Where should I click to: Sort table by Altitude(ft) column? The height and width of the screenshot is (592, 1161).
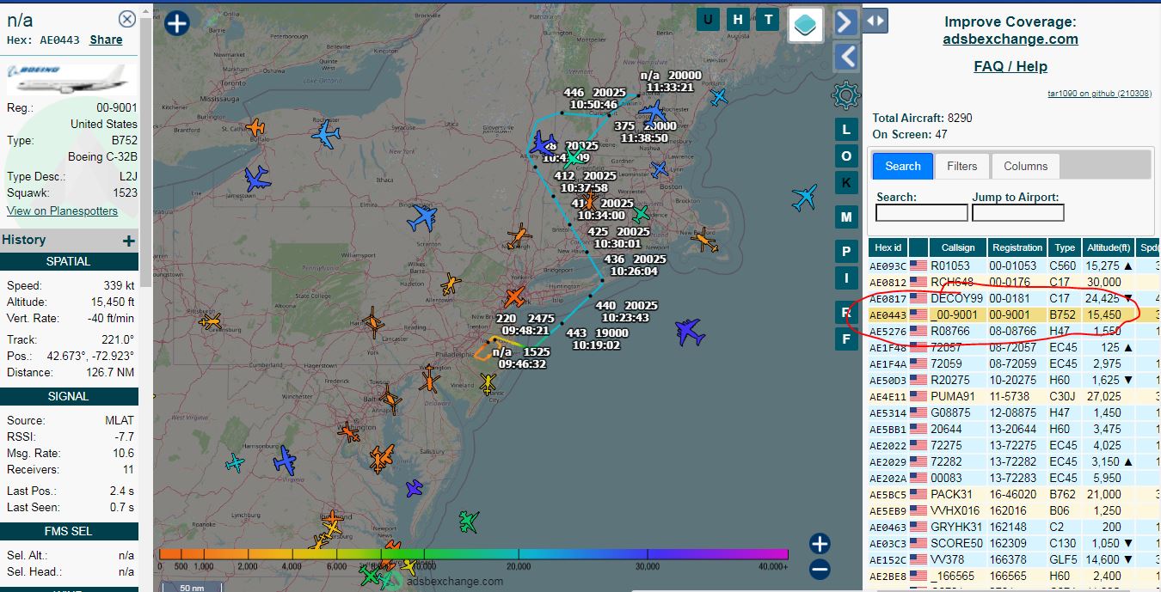click(x=1109, y=247)
